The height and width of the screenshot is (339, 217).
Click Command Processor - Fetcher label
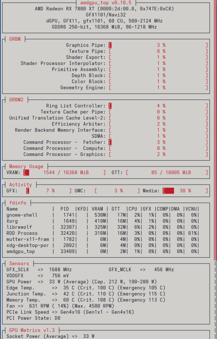tap(65, 142)
